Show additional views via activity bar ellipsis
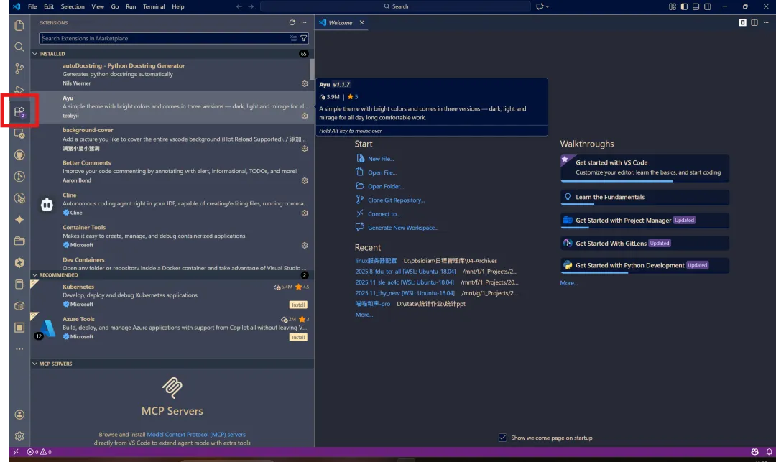The height and width of the screenshot is (462, 776). point(19,348)
